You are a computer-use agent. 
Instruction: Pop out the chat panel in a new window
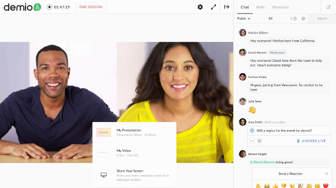(328, 7)
